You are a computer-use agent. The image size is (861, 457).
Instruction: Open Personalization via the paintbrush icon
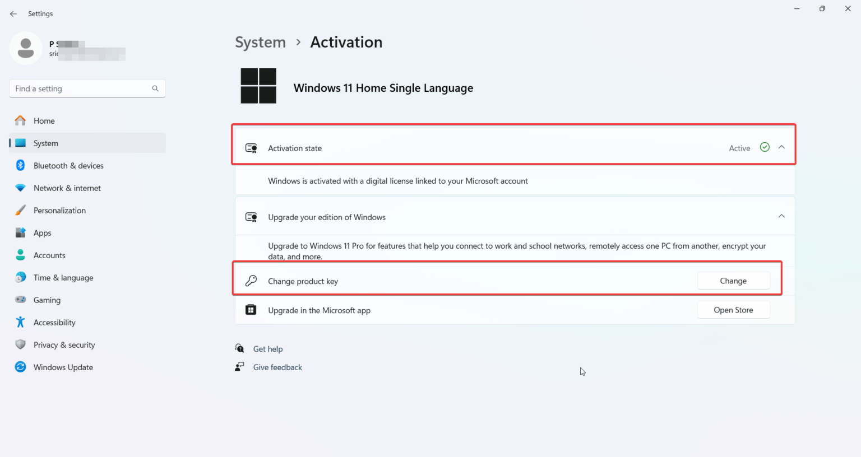20,210
